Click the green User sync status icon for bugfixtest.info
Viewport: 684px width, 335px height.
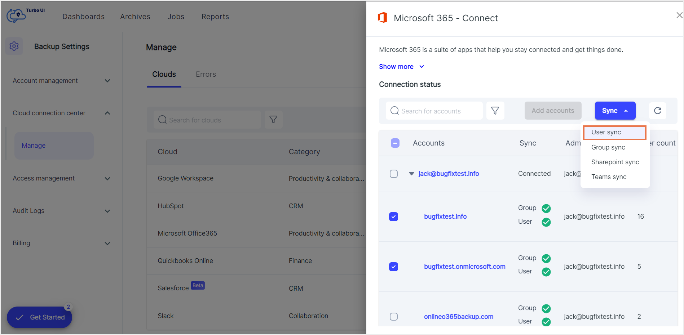click(x=546, y=222)
